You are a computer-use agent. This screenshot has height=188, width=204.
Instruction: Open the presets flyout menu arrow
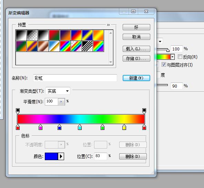click(108, 25)
